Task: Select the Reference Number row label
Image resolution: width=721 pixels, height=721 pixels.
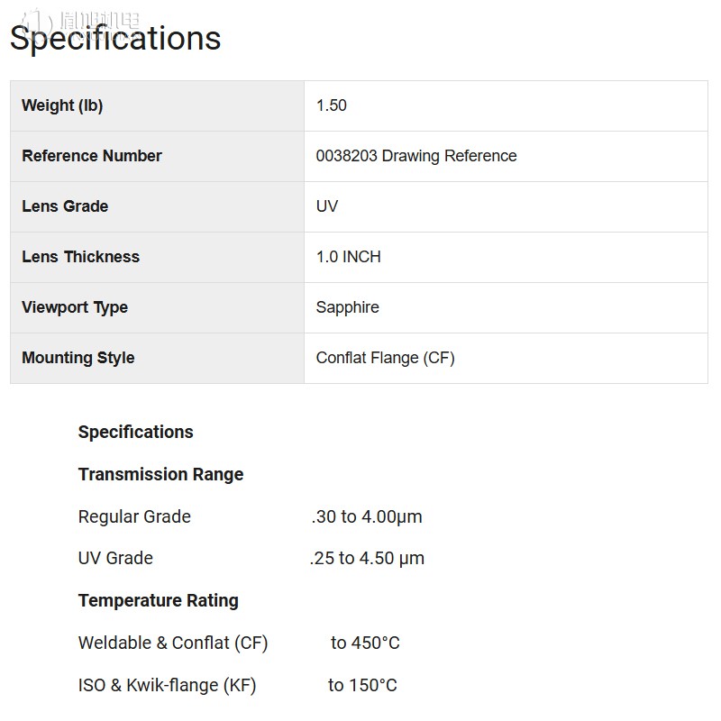Action: click(x=92, y=156)
